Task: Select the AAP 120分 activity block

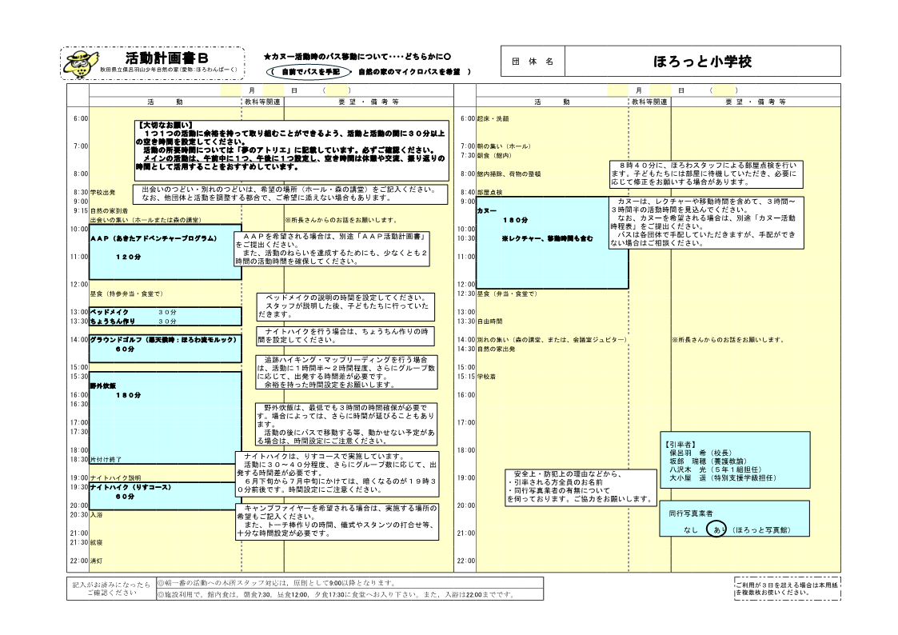Action: (166, 252)
